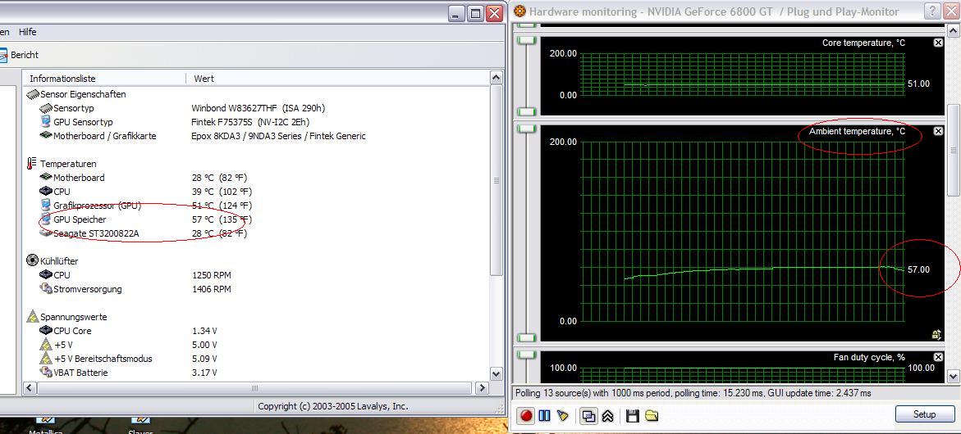Click the Grafikprozessor (GPU) row icon

(x=45, y=205)
